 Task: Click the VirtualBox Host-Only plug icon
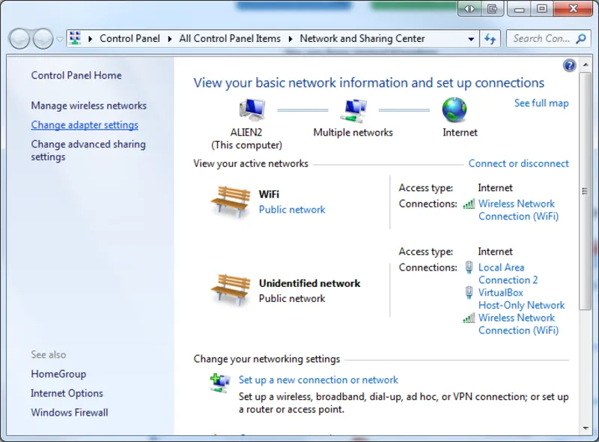(x=469, y=292)
